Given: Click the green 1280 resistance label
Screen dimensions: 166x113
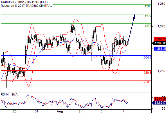Looking at the screenshot, I should pyautogui.click(x=148, y=6).
